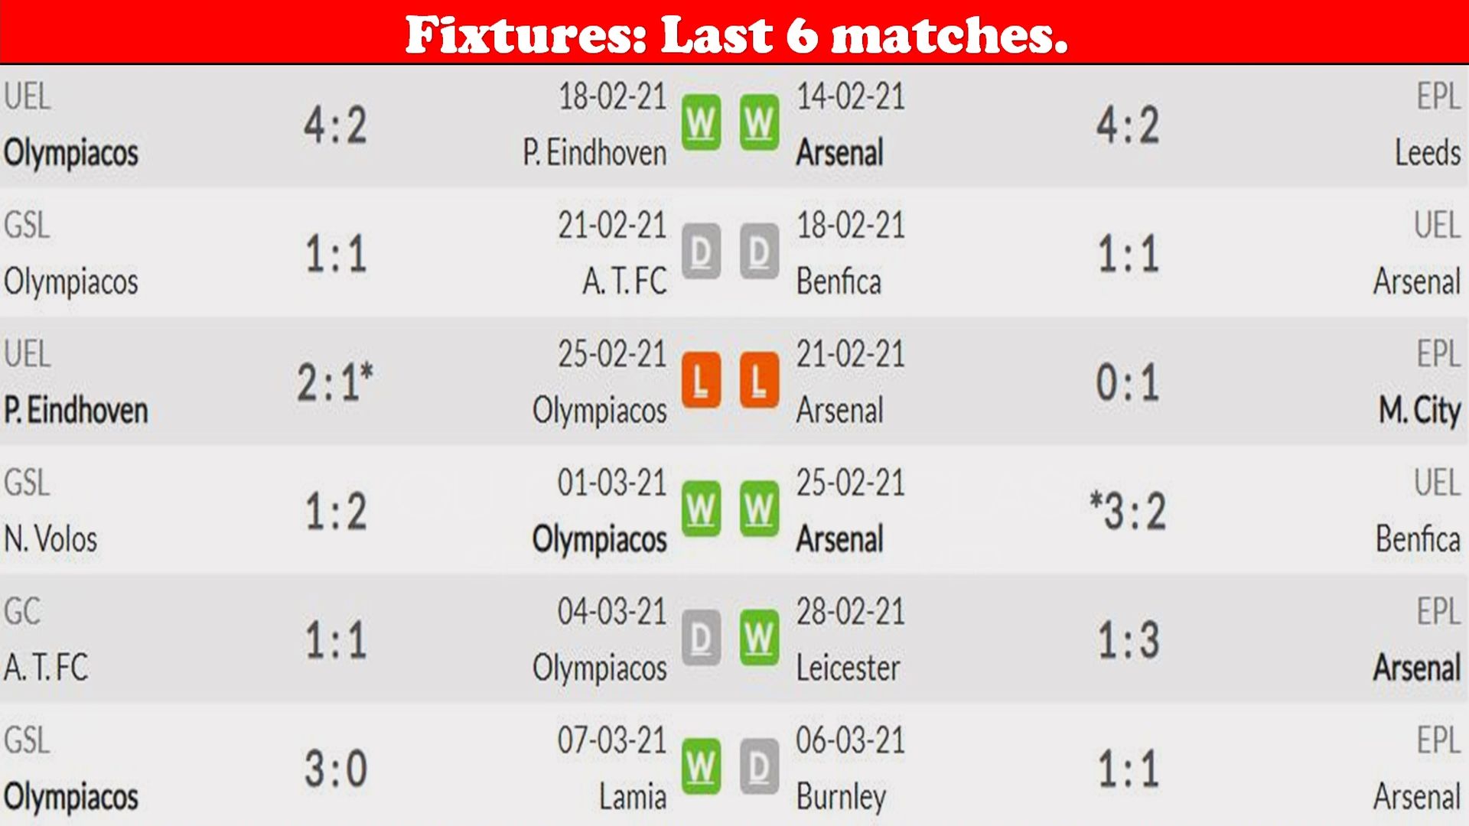This screenshot has width=1469, height=826.
Task: Select the Olympiacos 3:0 score result
Action: pyautogui.click(x=335, y=769)
